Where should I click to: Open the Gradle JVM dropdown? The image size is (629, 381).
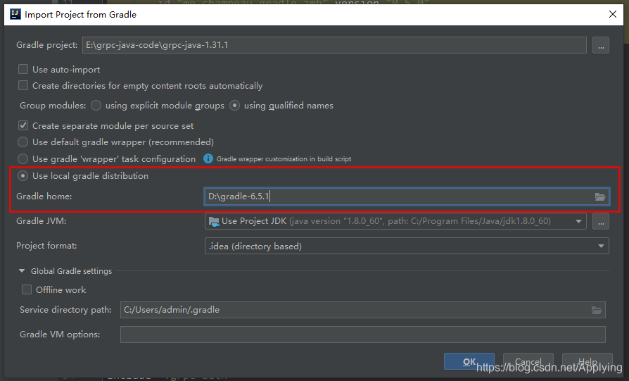[x=395, y=221]
